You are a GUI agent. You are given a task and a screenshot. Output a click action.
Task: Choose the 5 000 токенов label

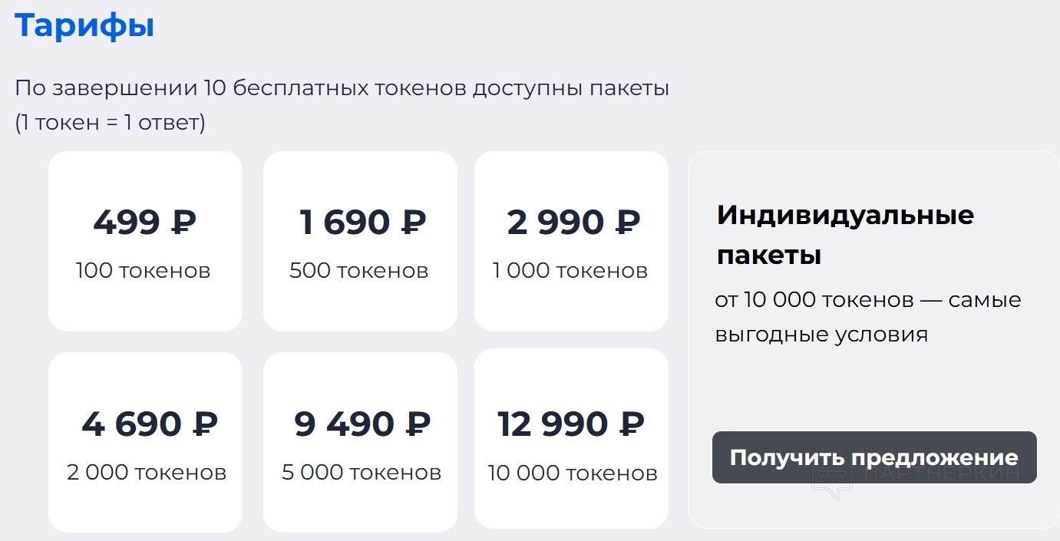[362, 471]
